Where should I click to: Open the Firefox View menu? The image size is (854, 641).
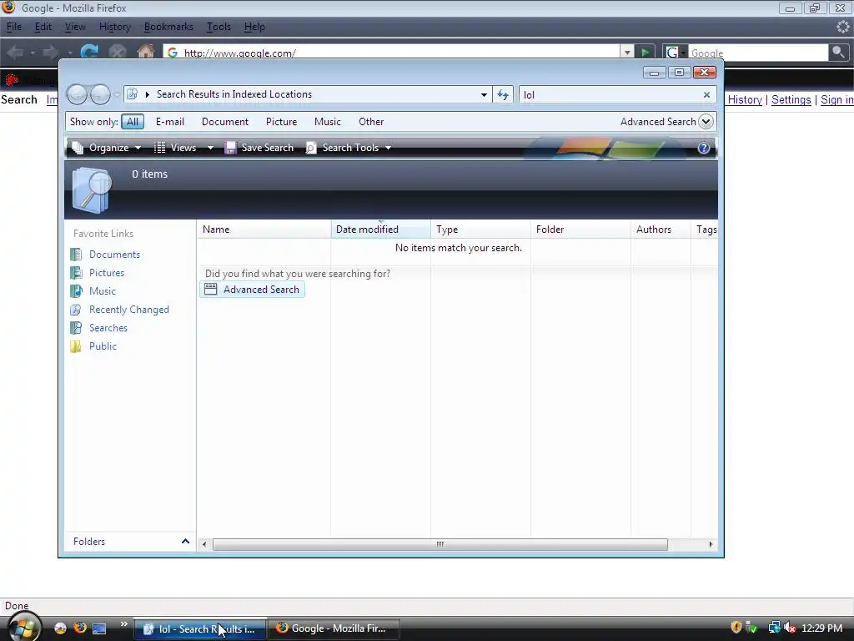[x=75, y=27]
